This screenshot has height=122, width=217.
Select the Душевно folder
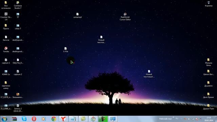209,84
